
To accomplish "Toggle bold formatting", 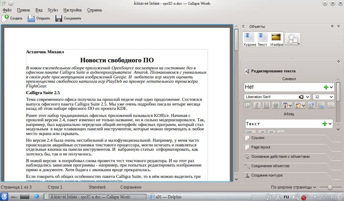I will pyautogui.click(x=248, y=105).
